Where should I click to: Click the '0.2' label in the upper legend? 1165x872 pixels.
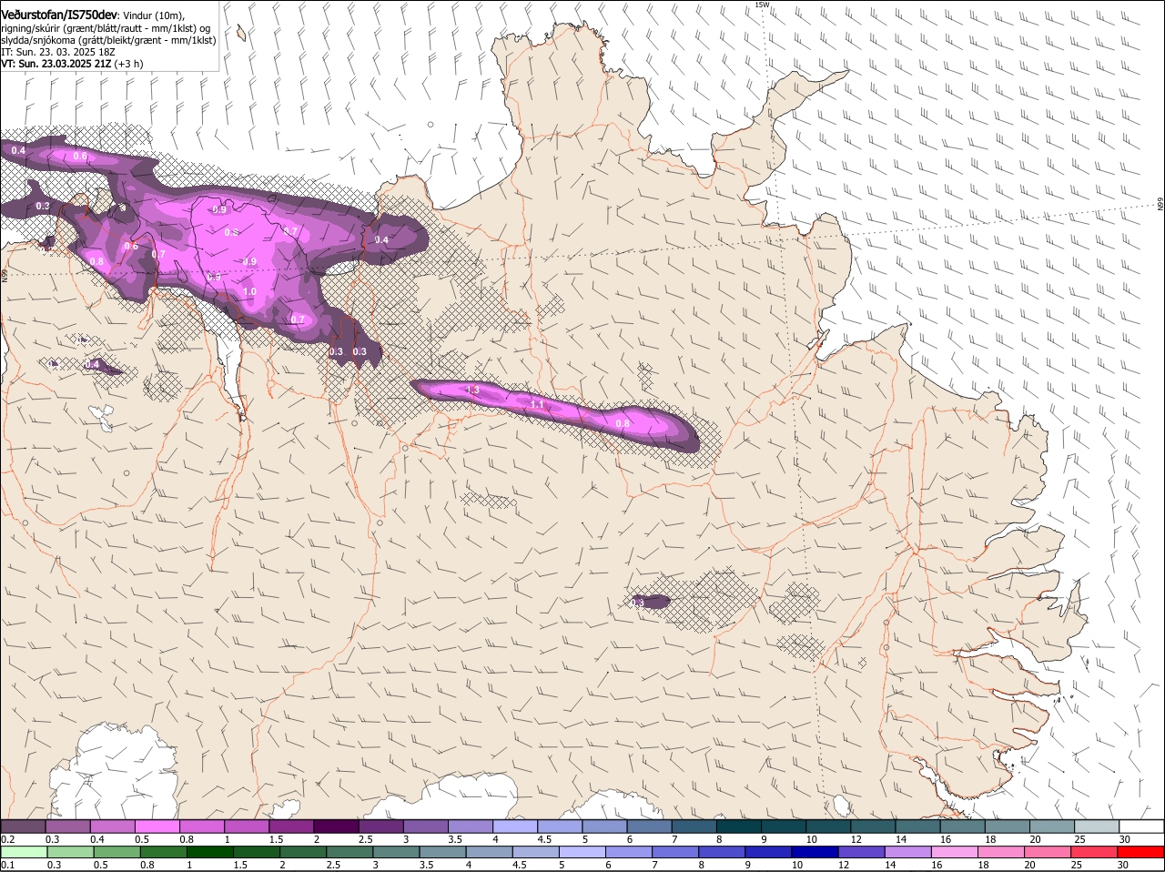click(x=7, y=839)
